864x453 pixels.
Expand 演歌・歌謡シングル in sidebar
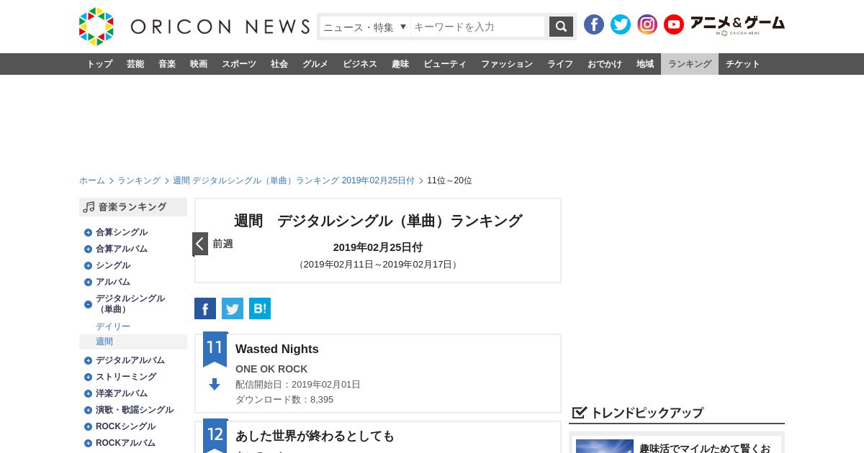(88, 410)
